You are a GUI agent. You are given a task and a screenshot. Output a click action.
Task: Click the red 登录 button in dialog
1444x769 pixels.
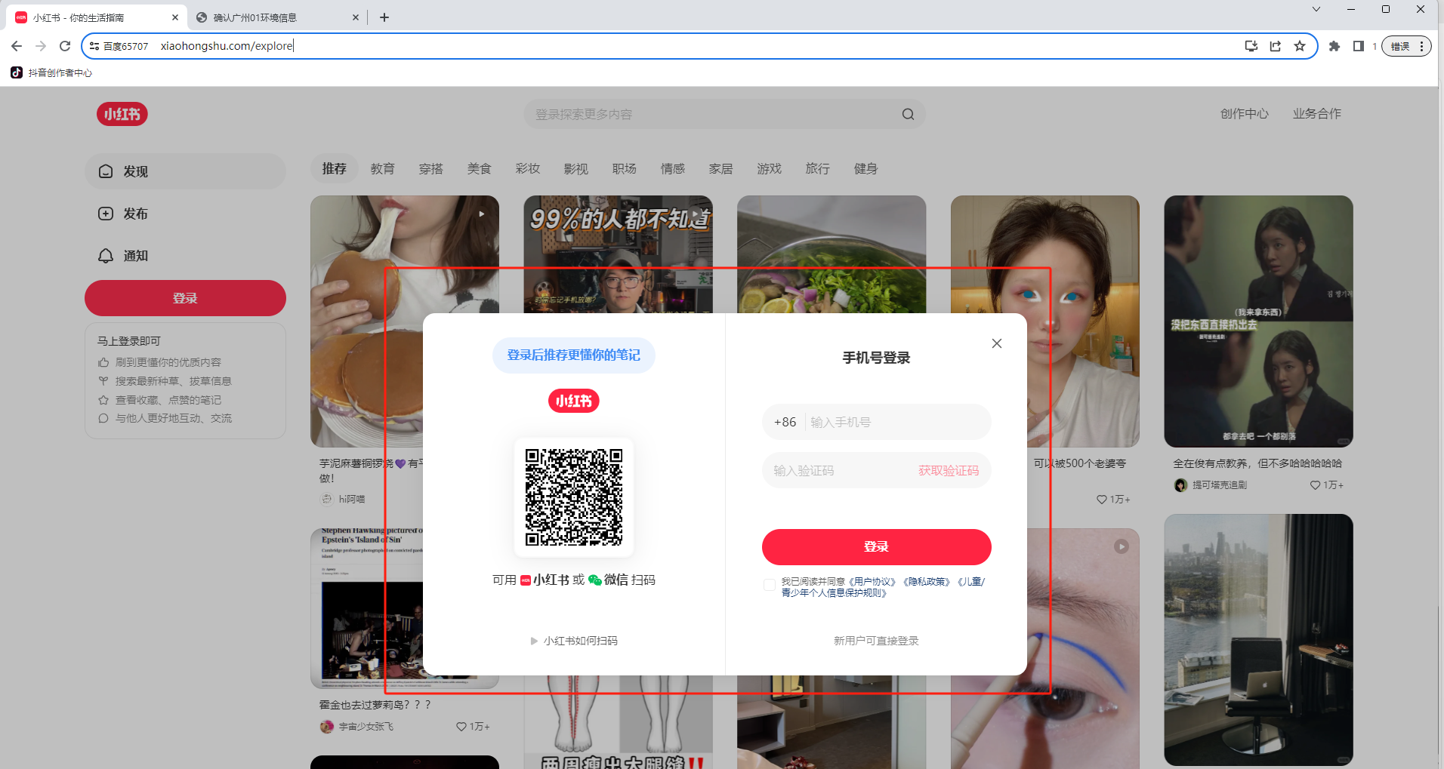pyautogui.click(x=876, y=547)
